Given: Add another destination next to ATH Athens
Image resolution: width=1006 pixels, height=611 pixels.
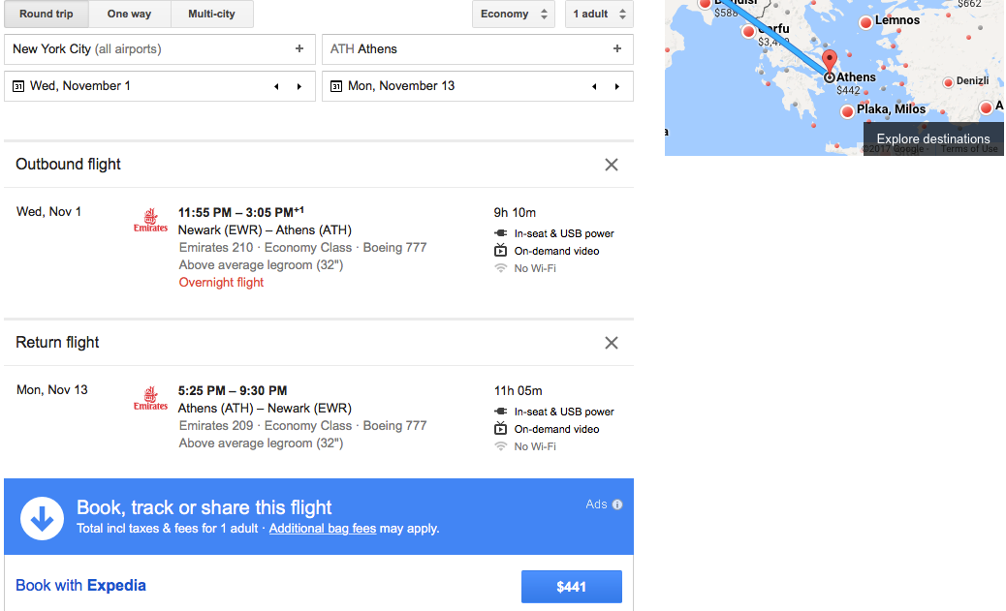Looking at the screenshot, I should [x=617, y=48].
